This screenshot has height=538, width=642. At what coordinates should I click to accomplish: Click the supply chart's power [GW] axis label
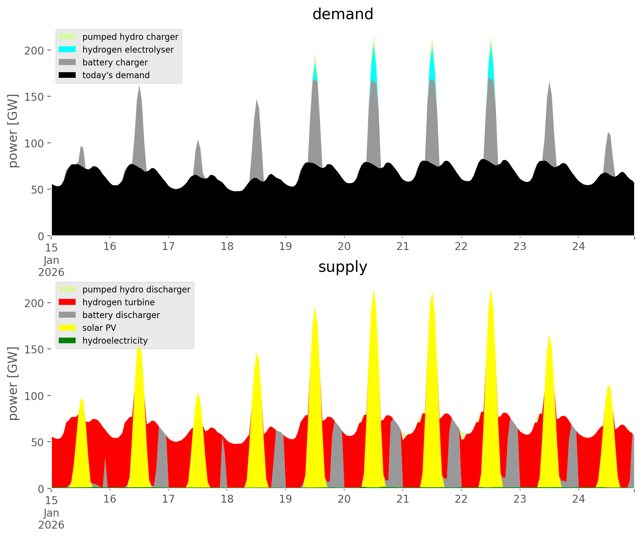13,383
